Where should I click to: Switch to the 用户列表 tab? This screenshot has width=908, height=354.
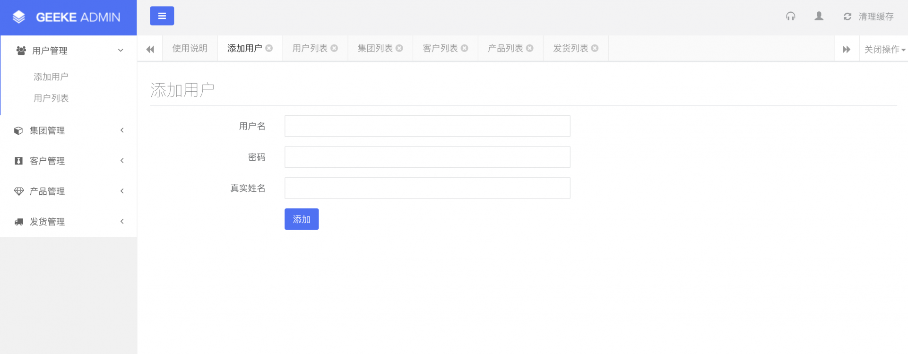click(310, 48)
